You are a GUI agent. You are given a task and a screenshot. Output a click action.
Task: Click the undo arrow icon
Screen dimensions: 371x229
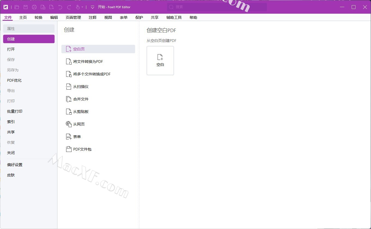pyautogui.click(x=60, y=7)
